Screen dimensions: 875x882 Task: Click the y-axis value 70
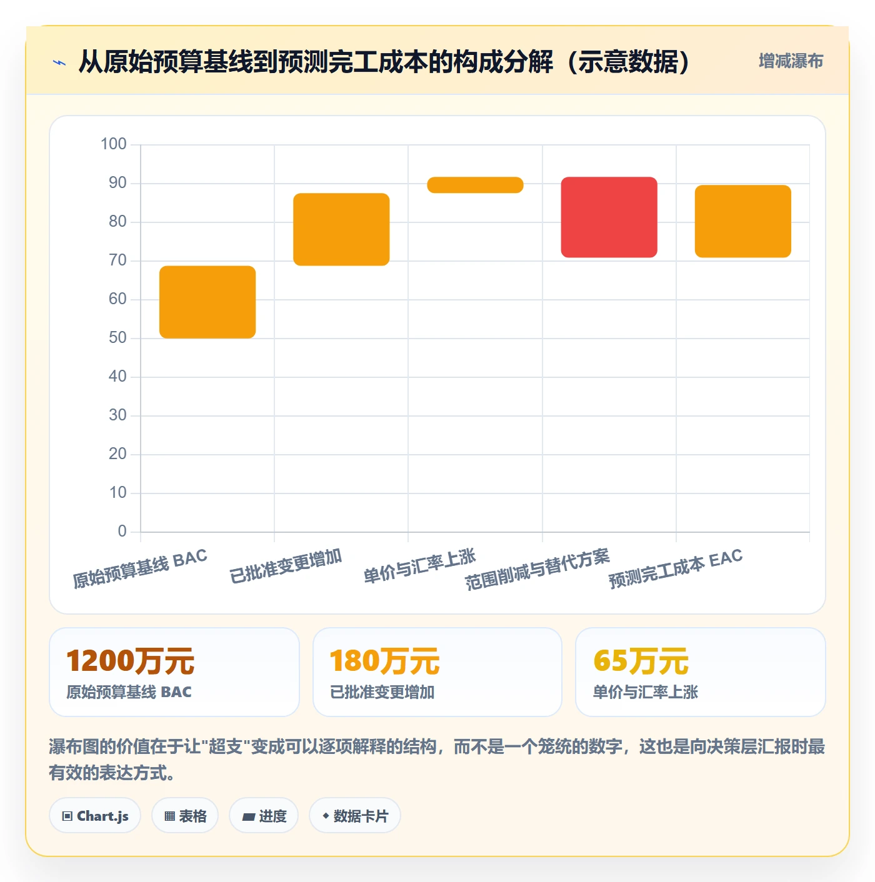pyautogui.click(x=117, y=260)
